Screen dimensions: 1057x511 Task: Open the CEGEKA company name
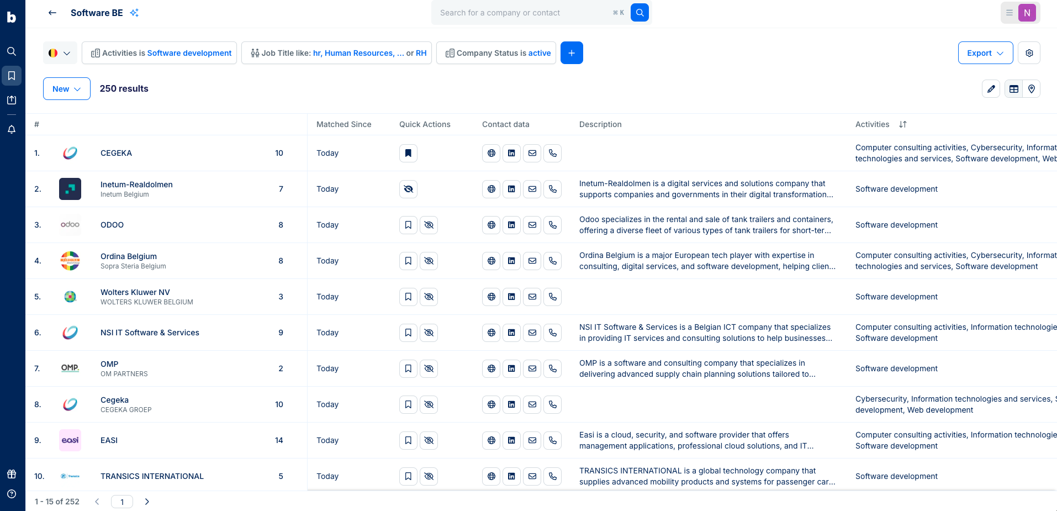(116, 153)
